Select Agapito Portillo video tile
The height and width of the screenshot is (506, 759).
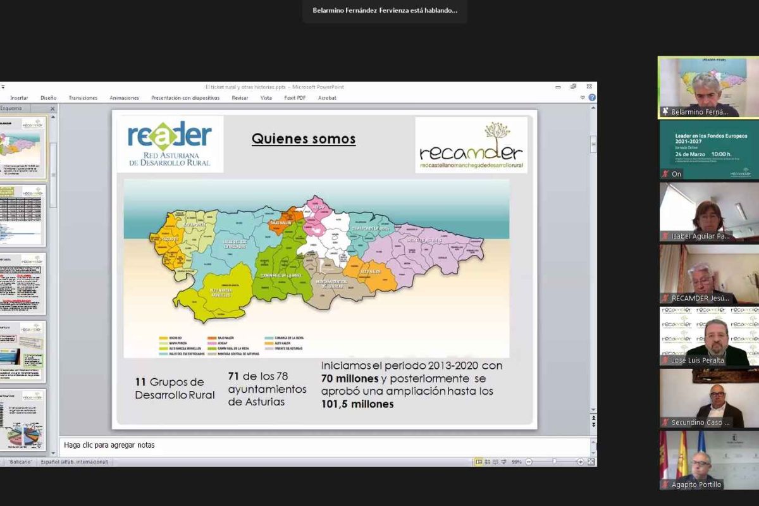point(709,460)
